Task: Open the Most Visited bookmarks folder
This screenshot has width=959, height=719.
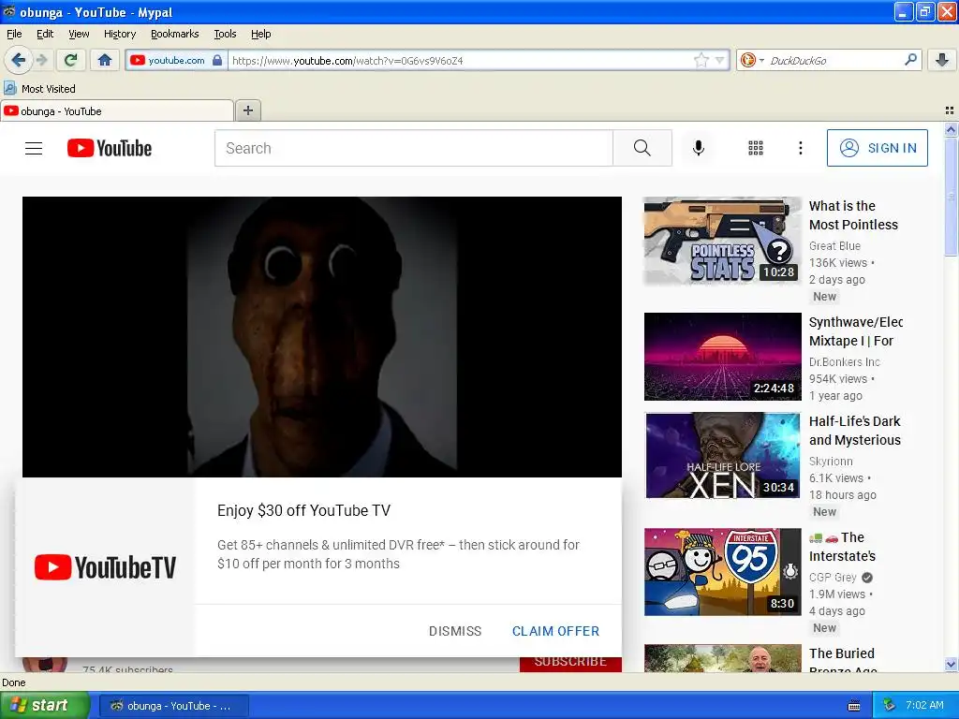Action: pos(40,89)
